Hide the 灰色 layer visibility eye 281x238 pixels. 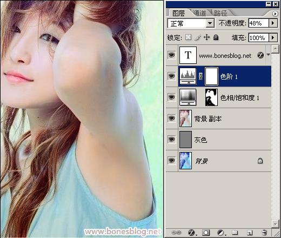coord(171,140)
